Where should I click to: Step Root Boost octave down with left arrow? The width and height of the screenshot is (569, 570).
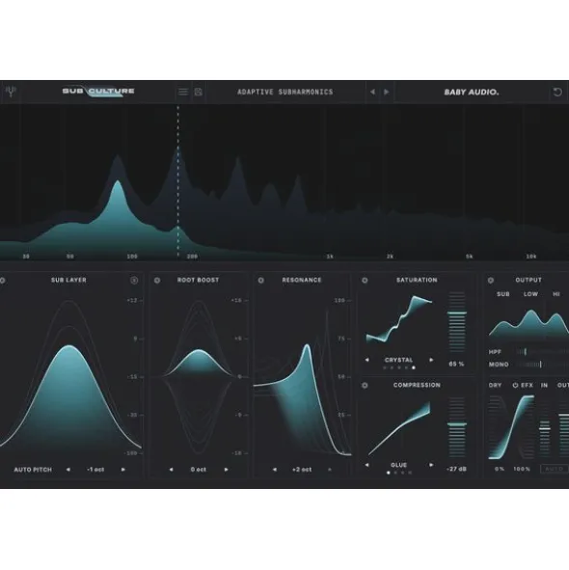(x=172, y=470)
